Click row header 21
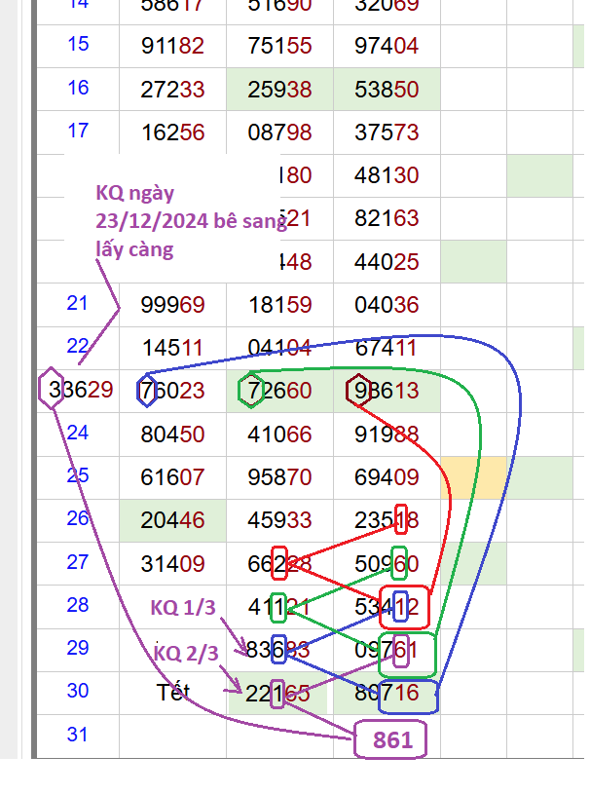The image size is (590, 794). coord(78,304)
